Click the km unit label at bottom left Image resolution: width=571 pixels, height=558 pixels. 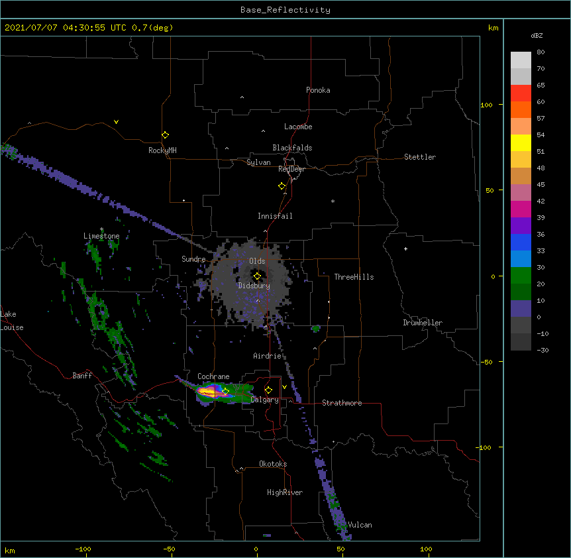point(9,550)
